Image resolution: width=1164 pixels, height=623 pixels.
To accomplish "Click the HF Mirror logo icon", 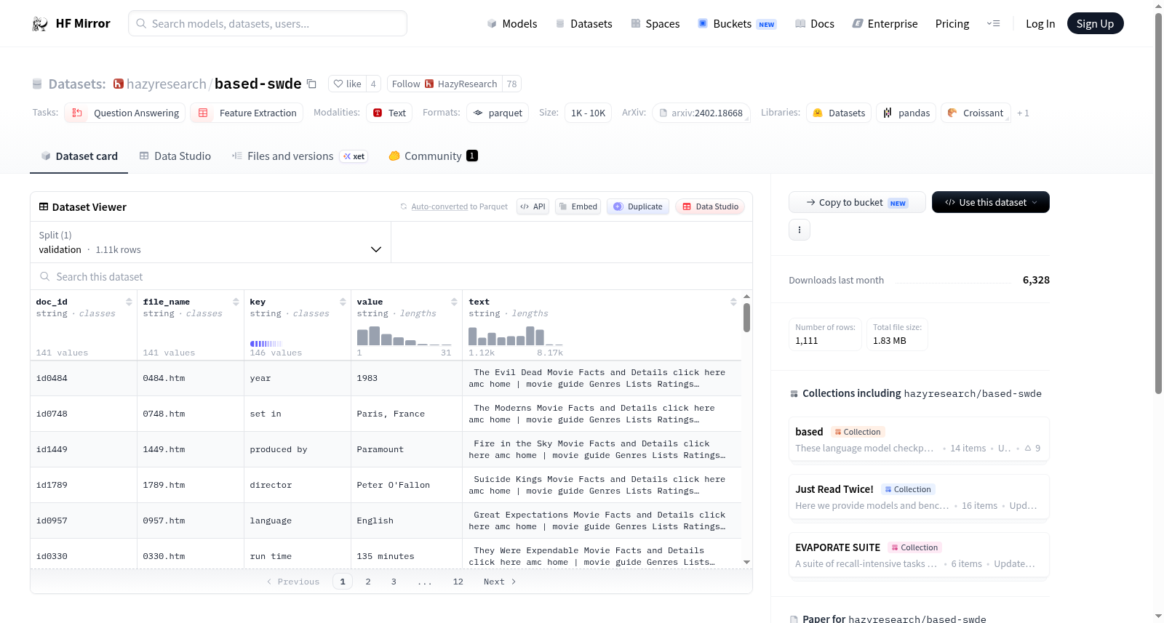I will click(x=40, y=24).
